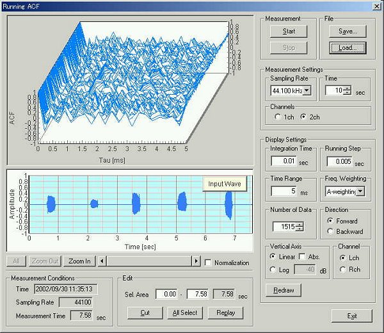Expand the Freq. Weighting dropdown
384x333 pixels.
coord(360,191)
